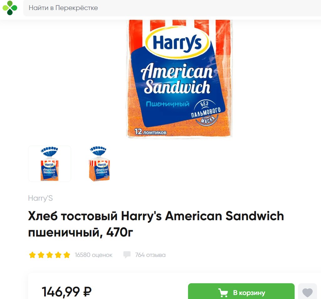
Task: Open the large Harrys bread product photo
Action: pyautogui.click(x=179, y=78)
